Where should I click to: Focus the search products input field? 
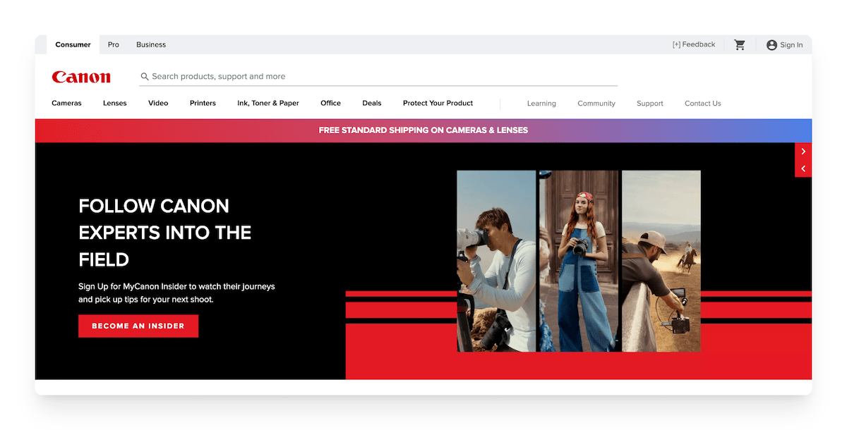[378, 76]
